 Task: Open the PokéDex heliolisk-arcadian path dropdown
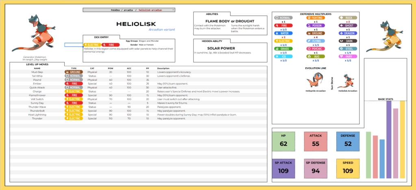[129, 10]
